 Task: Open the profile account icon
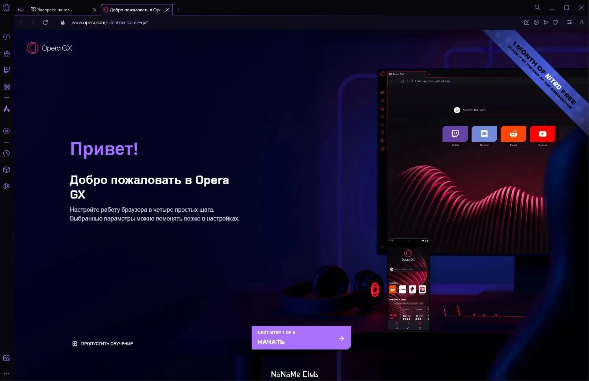pos(581,22)
